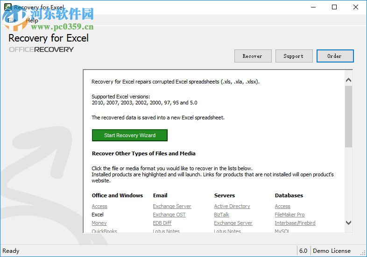Open the EDB Diff link
367x257 pixels.
click(162, 223)
